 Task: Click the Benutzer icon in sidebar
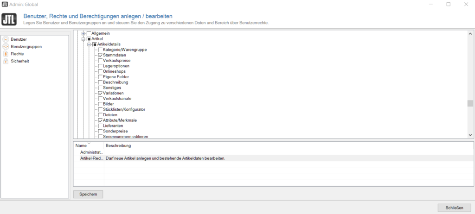[6, 39]
